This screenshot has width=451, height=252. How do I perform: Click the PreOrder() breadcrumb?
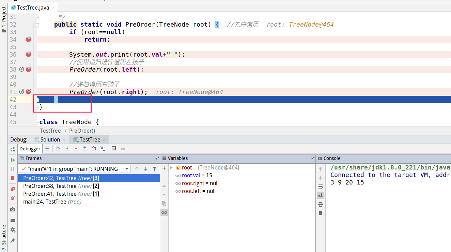point(82,131)
